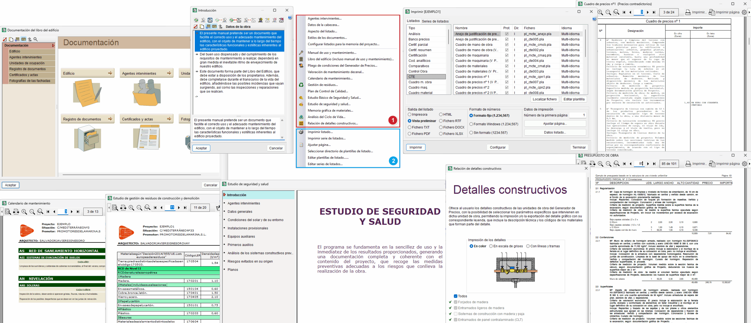Screen dimensions: 751x323
Task: Uncheck Prot. box for Cuadro de mano de obra
Action: pos(507,45)
